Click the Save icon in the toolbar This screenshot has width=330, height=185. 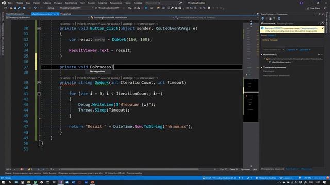point(15,8)
